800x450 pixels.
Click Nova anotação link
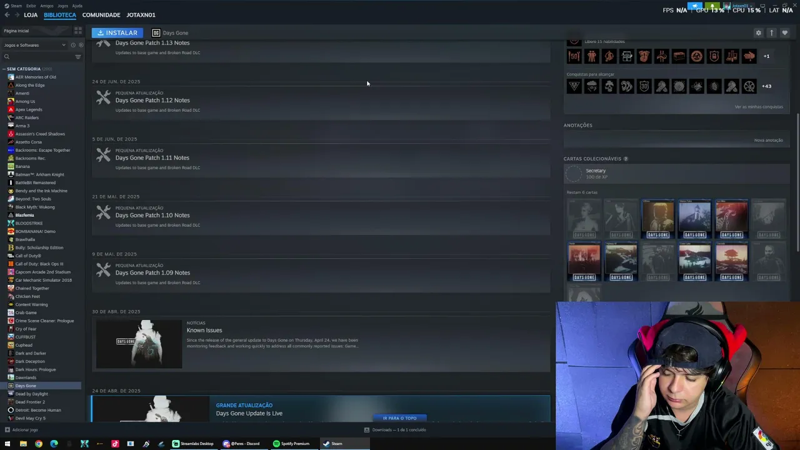tap(769, 141)
